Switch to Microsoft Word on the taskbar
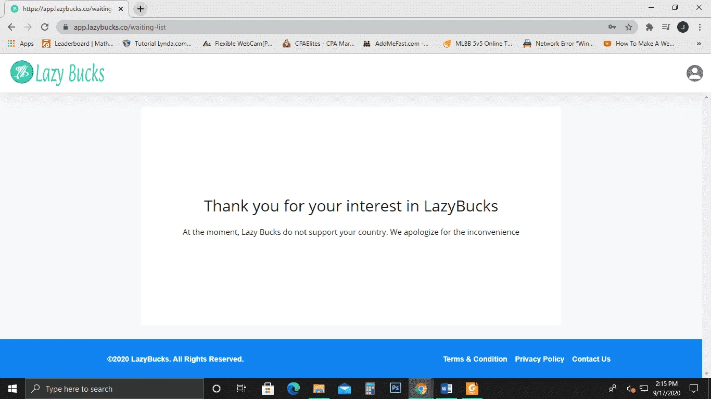The width and height of the screenshot is (711, 399). pyautogui.click(x=446, y=389)
